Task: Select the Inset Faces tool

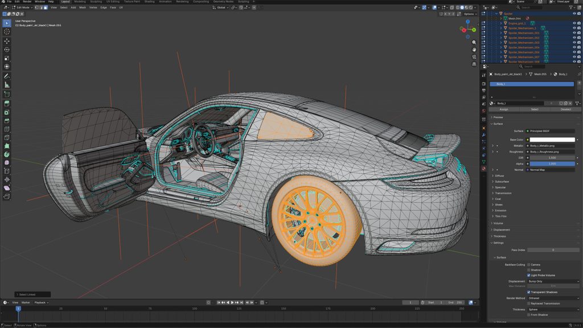Action: coord(7,112)
